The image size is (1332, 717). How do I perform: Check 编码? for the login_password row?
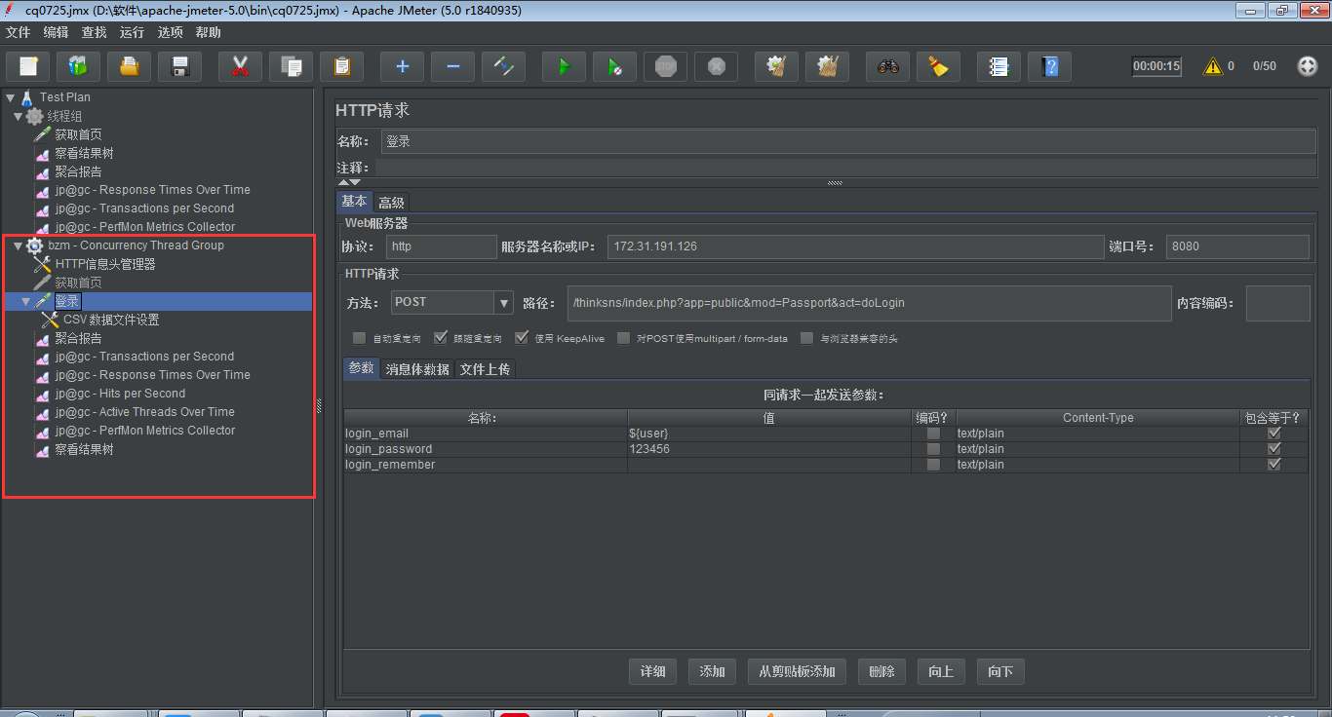tap(934, 449)
